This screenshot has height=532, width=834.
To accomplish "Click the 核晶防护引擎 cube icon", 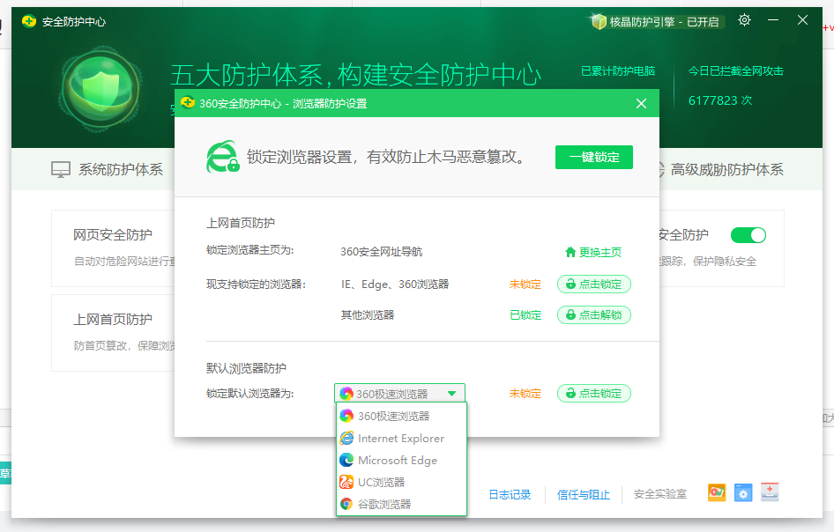I will 599,21.
